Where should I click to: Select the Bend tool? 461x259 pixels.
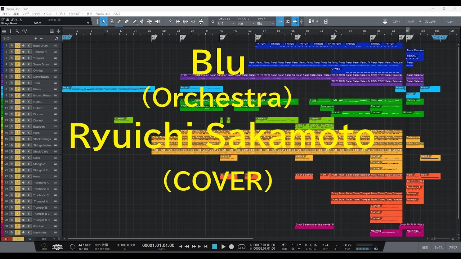pyautogui.click(x=150, y=22)
